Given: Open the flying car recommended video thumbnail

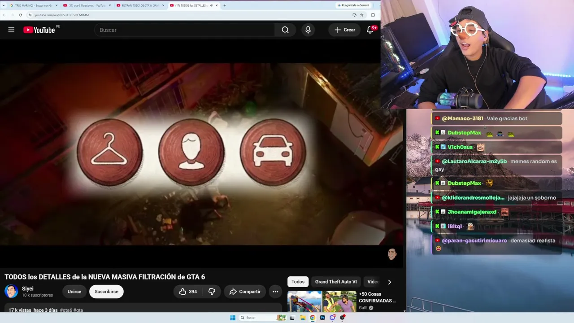Looking at the screenshot, I should click(304, 301).
